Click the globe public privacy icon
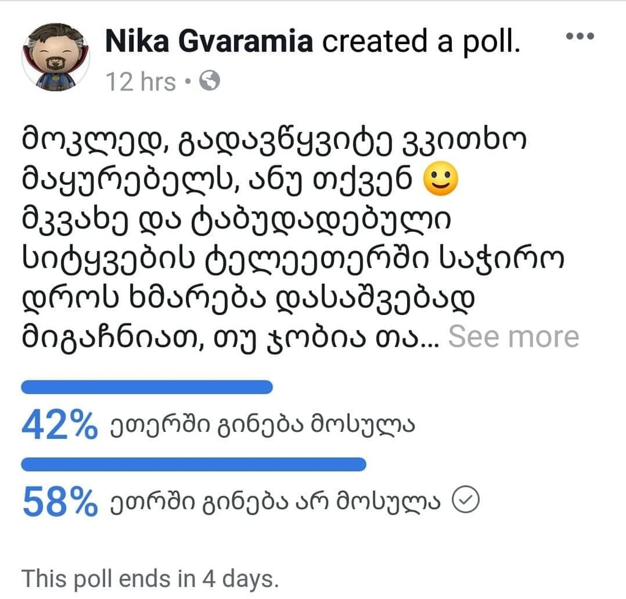Screen dimensions: 626x599 pyautogui.click(x=210, y=81)
